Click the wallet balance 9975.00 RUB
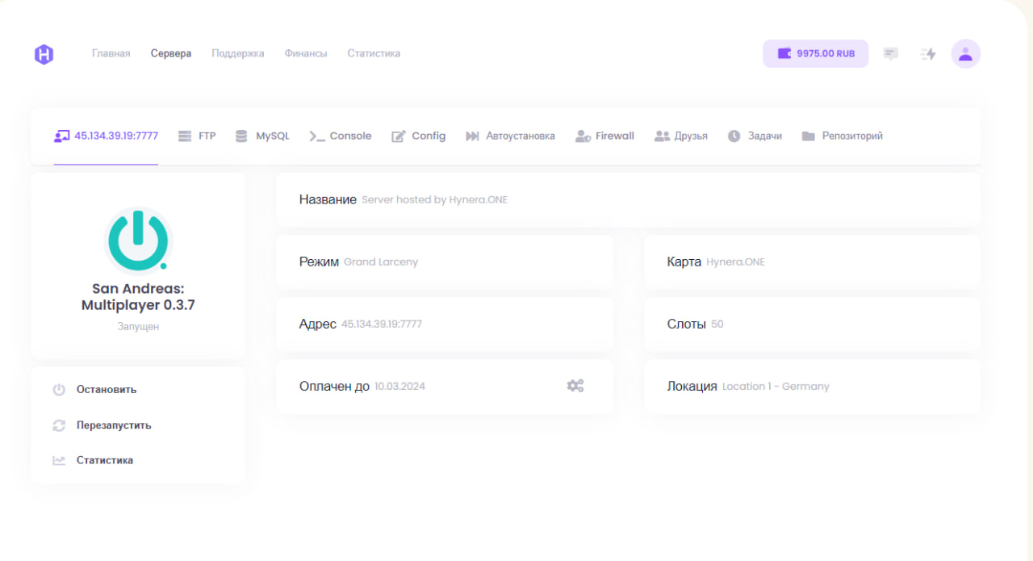Image resolution: width=1033 pixels, height=561 pixels. point(815,54)
